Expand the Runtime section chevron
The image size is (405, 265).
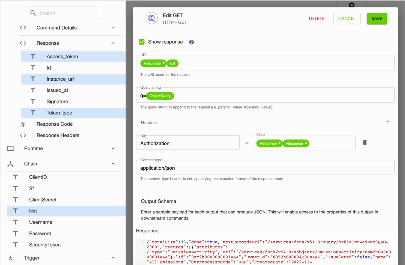[x=113, y=148]
